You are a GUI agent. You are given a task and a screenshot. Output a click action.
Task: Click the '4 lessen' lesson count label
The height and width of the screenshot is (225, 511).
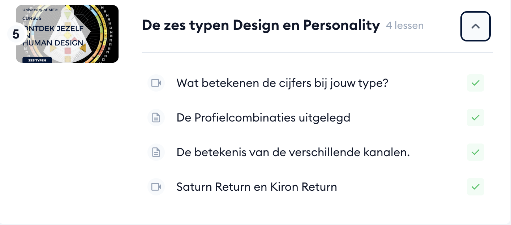[404, 26]
